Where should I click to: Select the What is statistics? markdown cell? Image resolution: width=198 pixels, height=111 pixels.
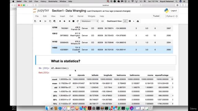tap(106, 60)
